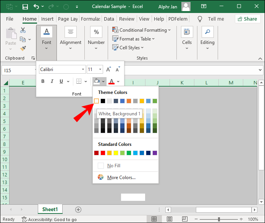The height and width of the screenshot is (223, 265).
Task: Click the Cut scissors icon
Action: (x=23, y=30)
